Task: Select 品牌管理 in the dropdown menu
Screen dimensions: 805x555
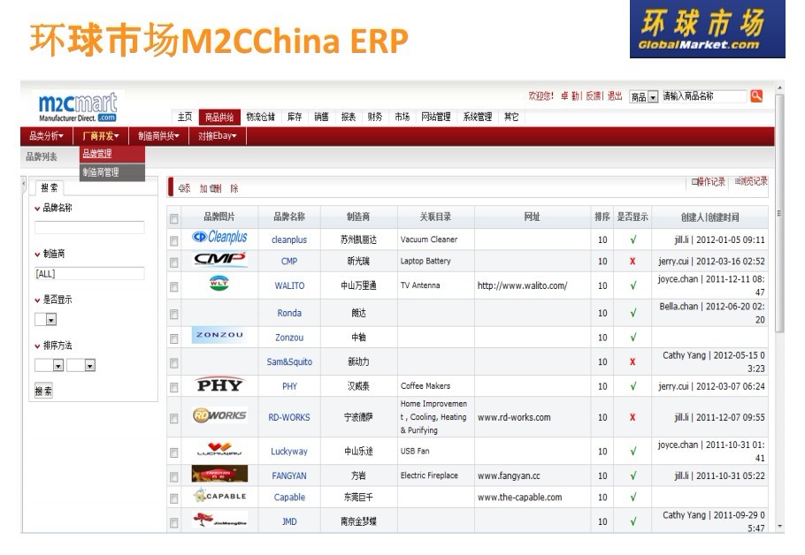Action: click(112, 154)
